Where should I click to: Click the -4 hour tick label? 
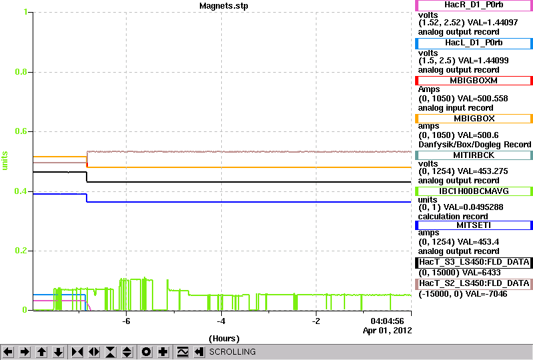[221, 321]
